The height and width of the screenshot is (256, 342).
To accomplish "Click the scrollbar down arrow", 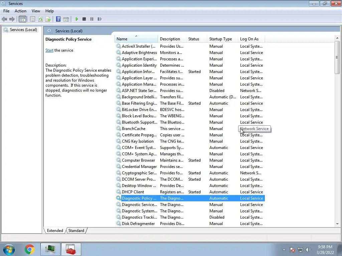I will 337,224.
